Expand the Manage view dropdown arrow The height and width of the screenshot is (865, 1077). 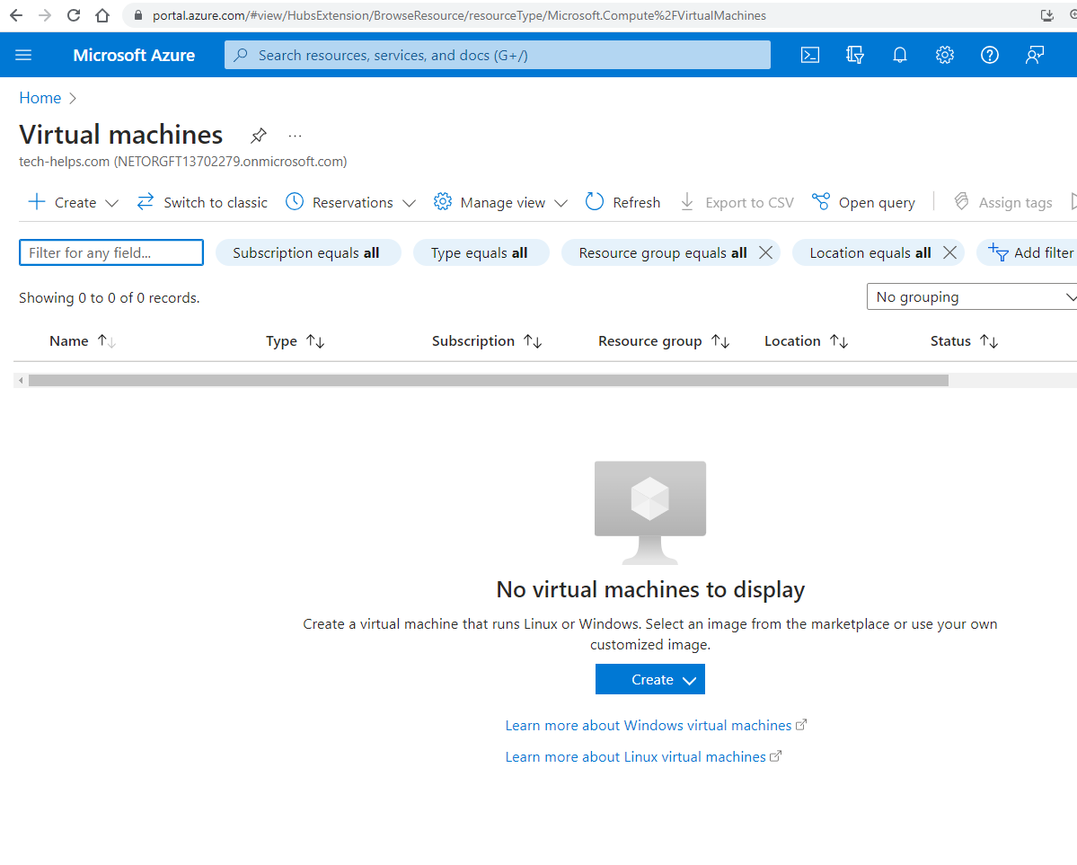[x=561, y=203]
